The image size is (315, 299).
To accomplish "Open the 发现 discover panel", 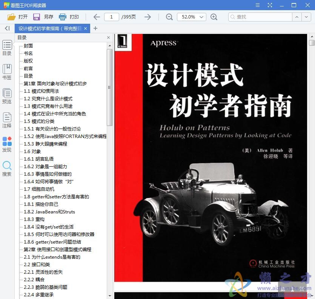I will pos(7,144).
